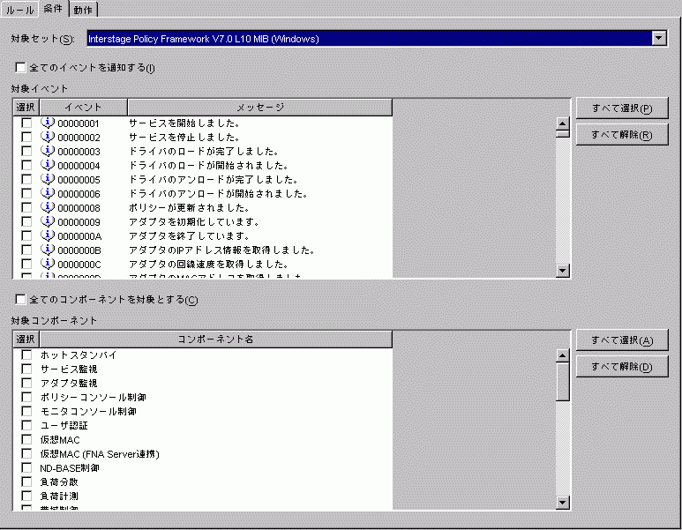Select the ホットスタンバイ component checkbox

26,355
